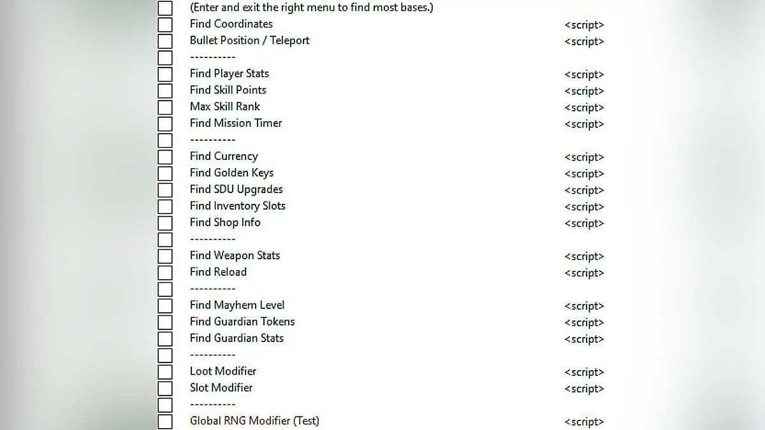Enable the Find Guardian Tokens checkbox
The width and height of the screenshot is (765, 430).
(165, 323)
